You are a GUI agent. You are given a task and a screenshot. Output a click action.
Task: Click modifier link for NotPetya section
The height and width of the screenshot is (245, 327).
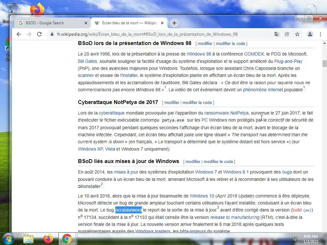tap(172, 102)
